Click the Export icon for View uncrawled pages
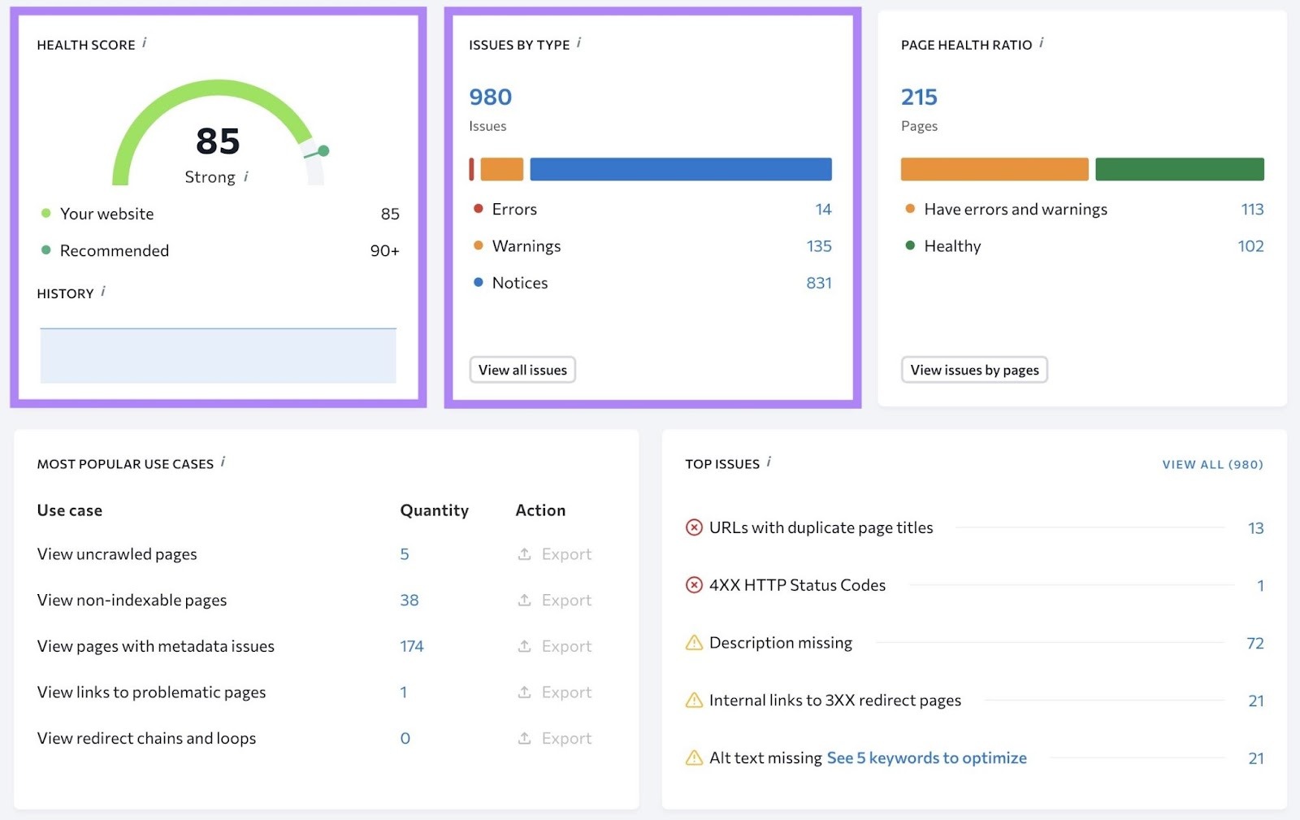 coord(524,553)
